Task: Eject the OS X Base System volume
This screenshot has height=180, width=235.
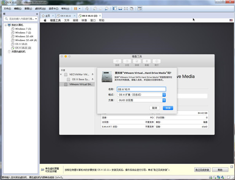Action: click(x=92, y=79)
